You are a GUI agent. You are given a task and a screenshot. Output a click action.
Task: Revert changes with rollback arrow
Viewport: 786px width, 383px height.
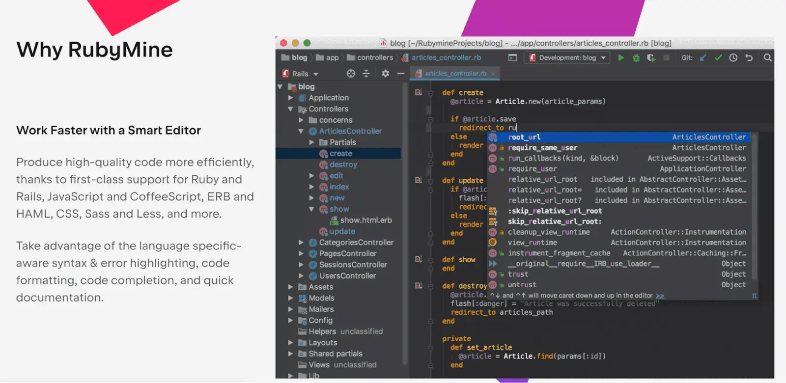coord(749,58)
